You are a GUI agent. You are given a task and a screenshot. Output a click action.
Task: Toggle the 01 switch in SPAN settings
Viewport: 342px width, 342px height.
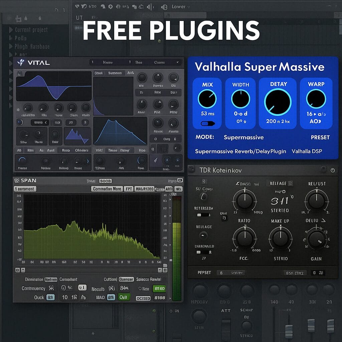82,288
